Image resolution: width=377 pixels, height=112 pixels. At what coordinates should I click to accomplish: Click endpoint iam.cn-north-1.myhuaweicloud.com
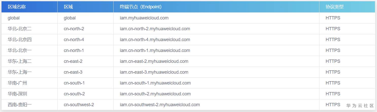tap(155, 50)
